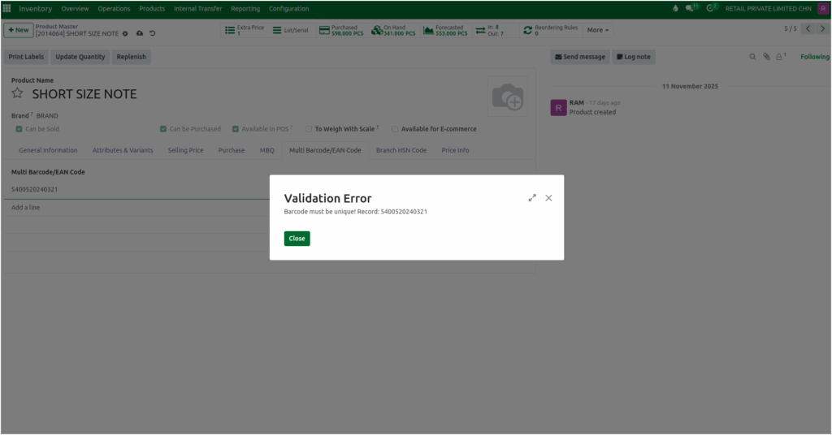
Task: Switch to Price Info tab
Action: click(455, 150)
